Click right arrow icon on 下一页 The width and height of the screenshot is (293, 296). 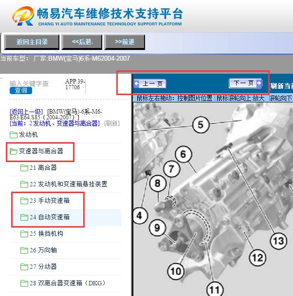[259, 83]
